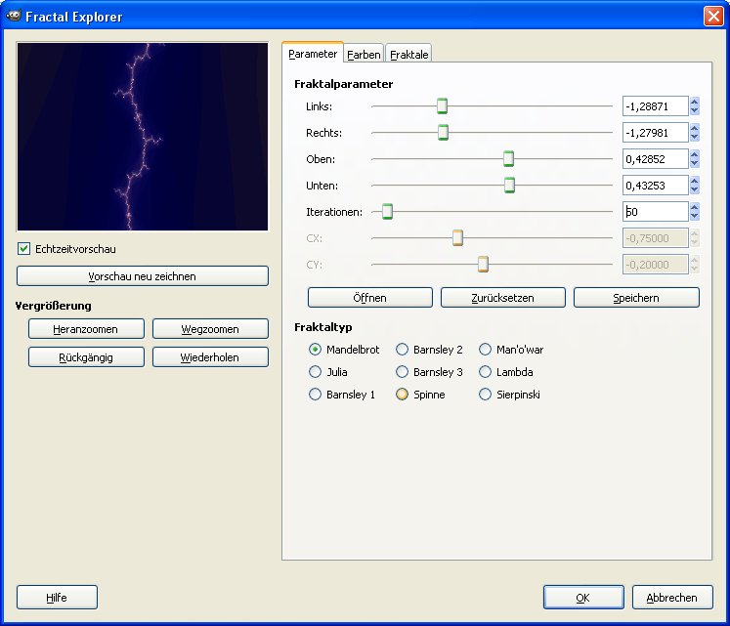Click the Unten slider handle
Viewport: 730px width, 626px height.
(509, 186)
